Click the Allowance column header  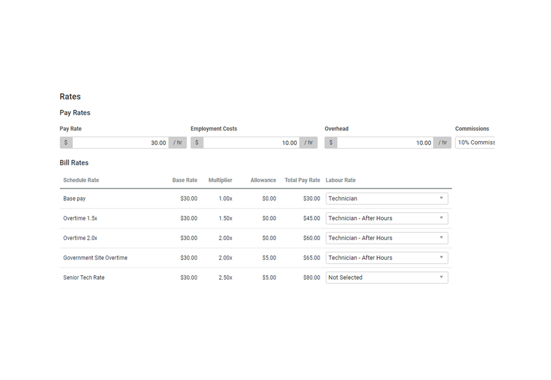click(x=263, y=180)
